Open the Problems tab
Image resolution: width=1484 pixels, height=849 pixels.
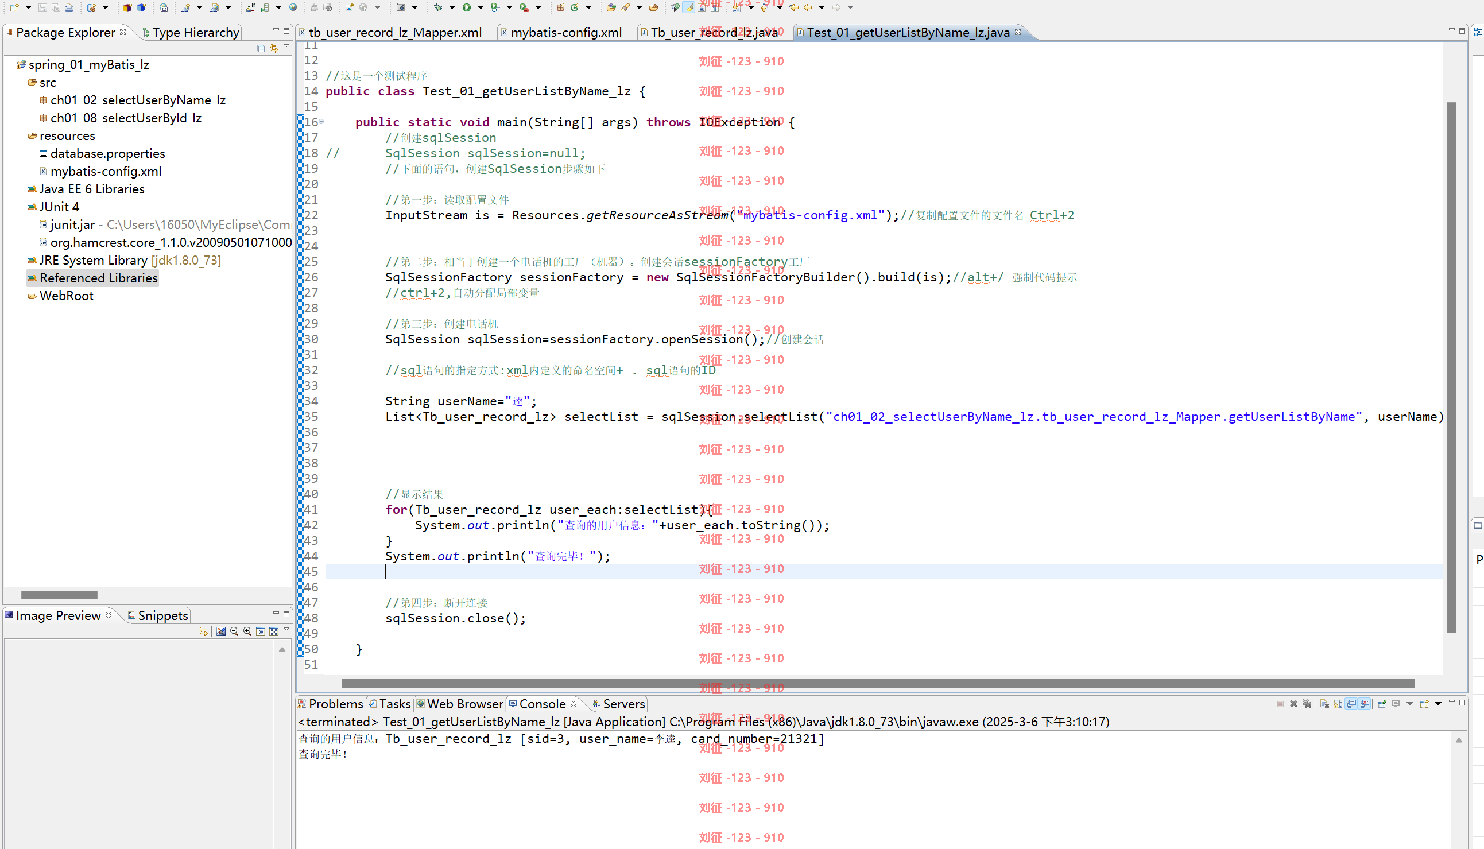coord(330,704)
